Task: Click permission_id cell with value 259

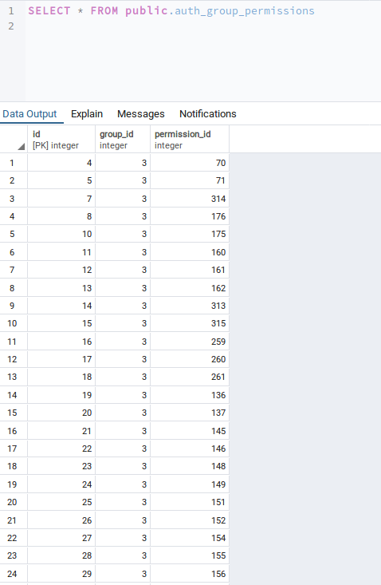Action: (190, 342)
